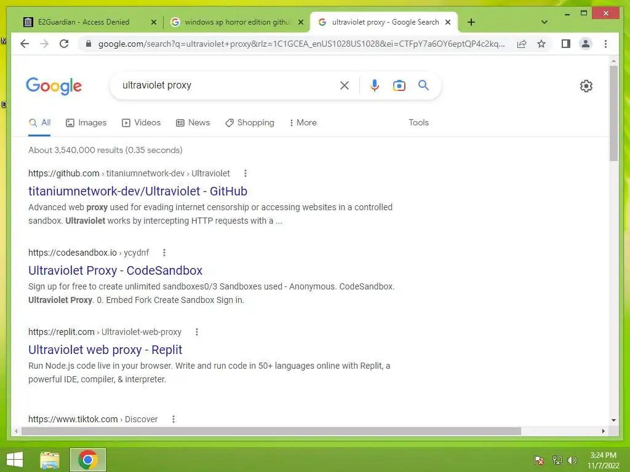Go back to the previous page
This screenshot has width=630, height=472.
click(25, 44)
